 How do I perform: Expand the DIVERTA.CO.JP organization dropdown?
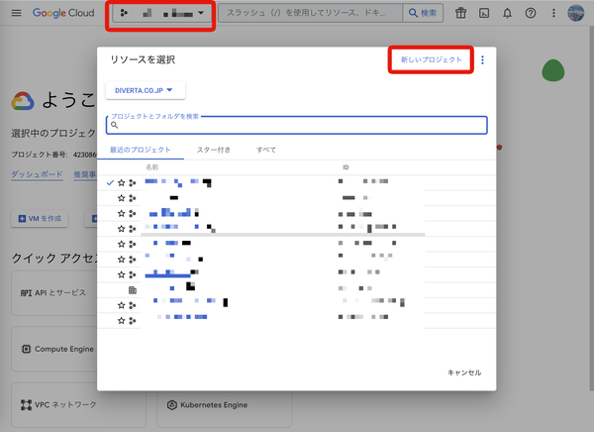[x=146, y=90]
